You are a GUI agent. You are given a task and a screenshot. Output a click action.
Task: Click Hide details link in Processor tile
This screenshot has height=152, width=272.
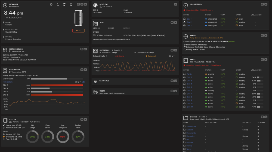pyautogui.click(x=8, y=82)
